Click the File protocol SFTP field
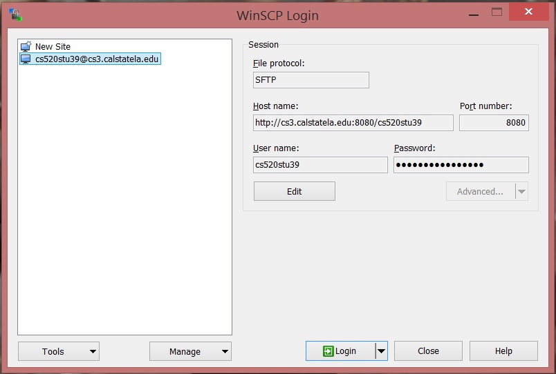The image size is (556, 374). 311,80
